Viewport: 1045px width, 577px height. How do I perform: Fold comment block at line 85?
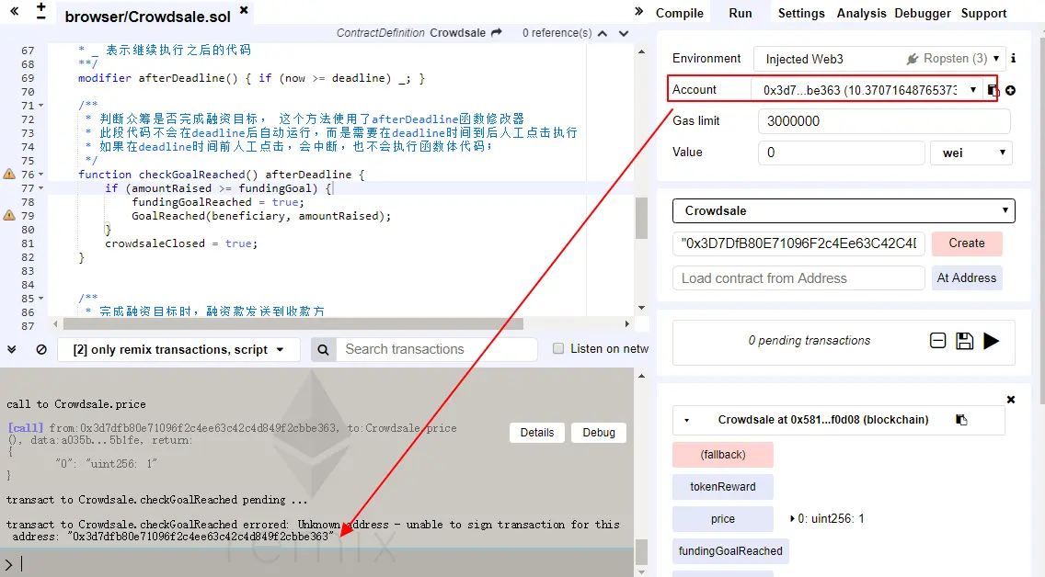click(x=41, y=299)
